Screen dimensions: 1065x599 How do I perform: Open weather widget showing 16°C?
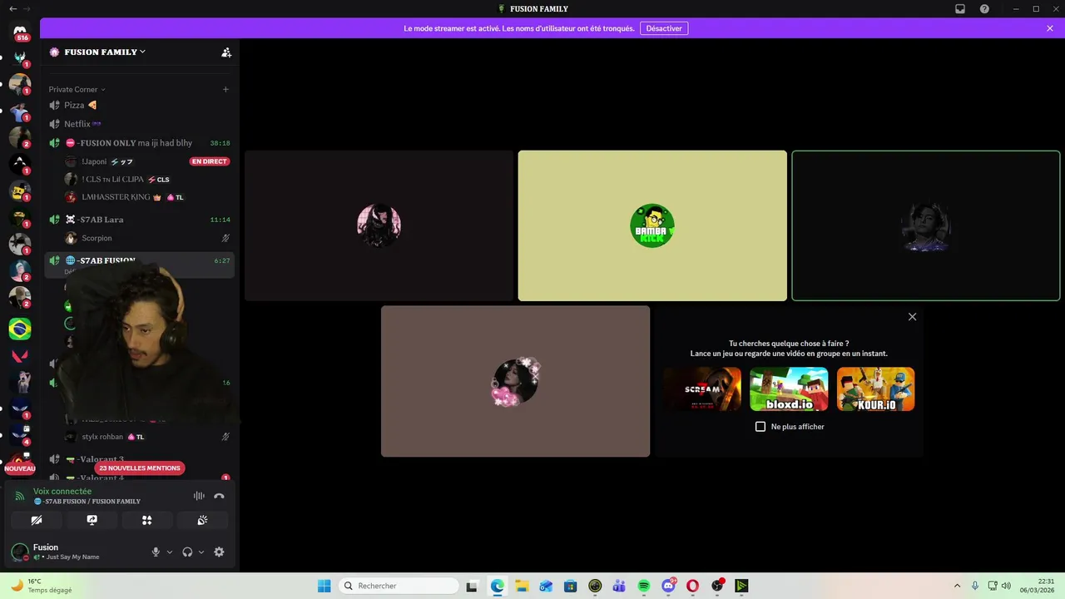tap(40, 586)
